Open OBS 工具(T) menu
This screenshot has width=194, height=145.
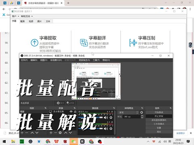[x=96, y=60]
